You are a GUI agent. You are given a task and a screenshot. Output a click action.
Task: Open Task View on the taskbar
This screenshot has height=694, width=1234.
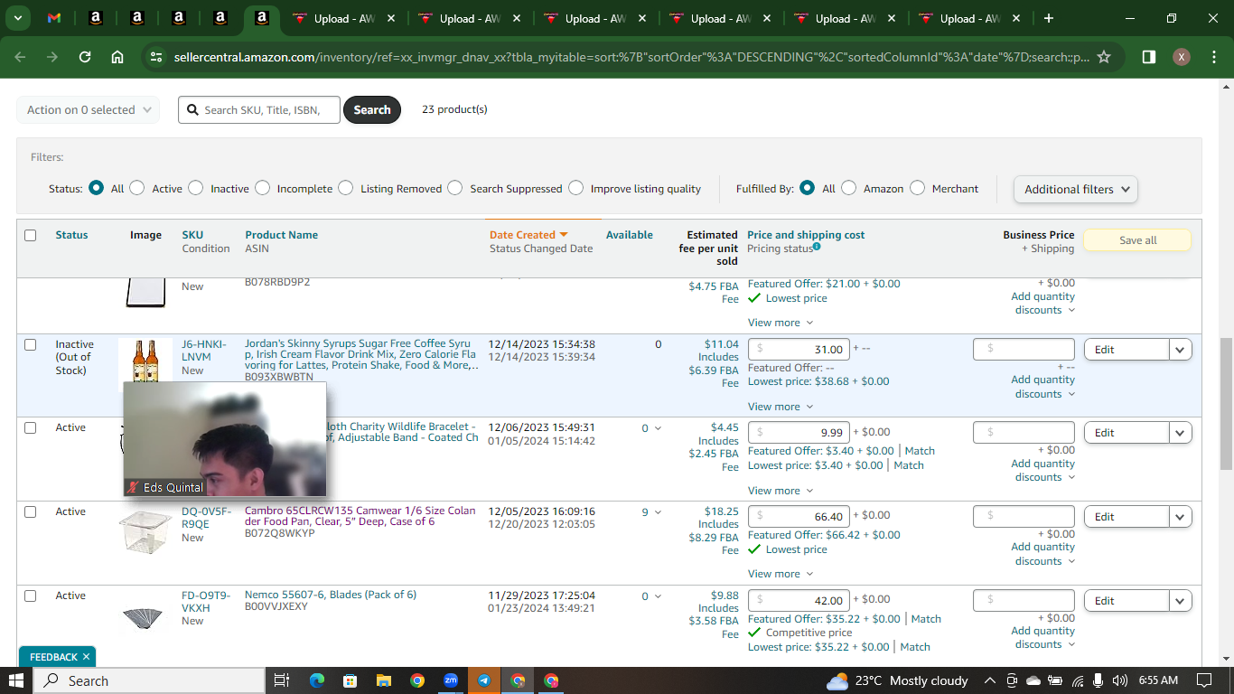point(281,680)
